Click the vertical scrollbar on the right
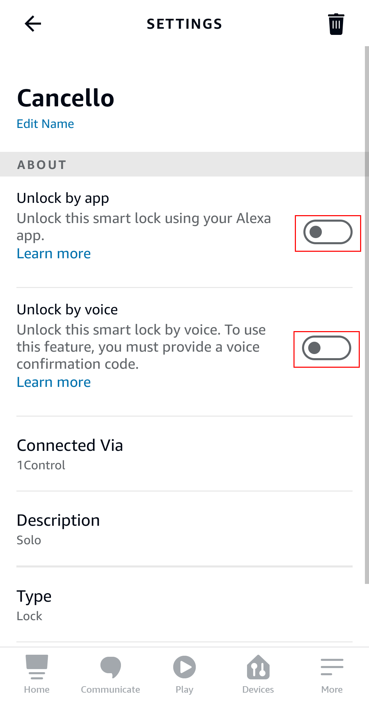 click(x=367, y=315)
